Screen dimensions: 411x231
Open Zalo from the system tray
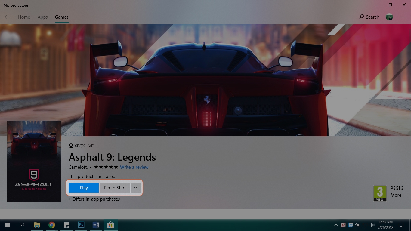[x=351, y=225]
